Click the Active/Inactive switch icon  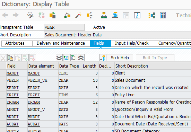click(42, 15)
